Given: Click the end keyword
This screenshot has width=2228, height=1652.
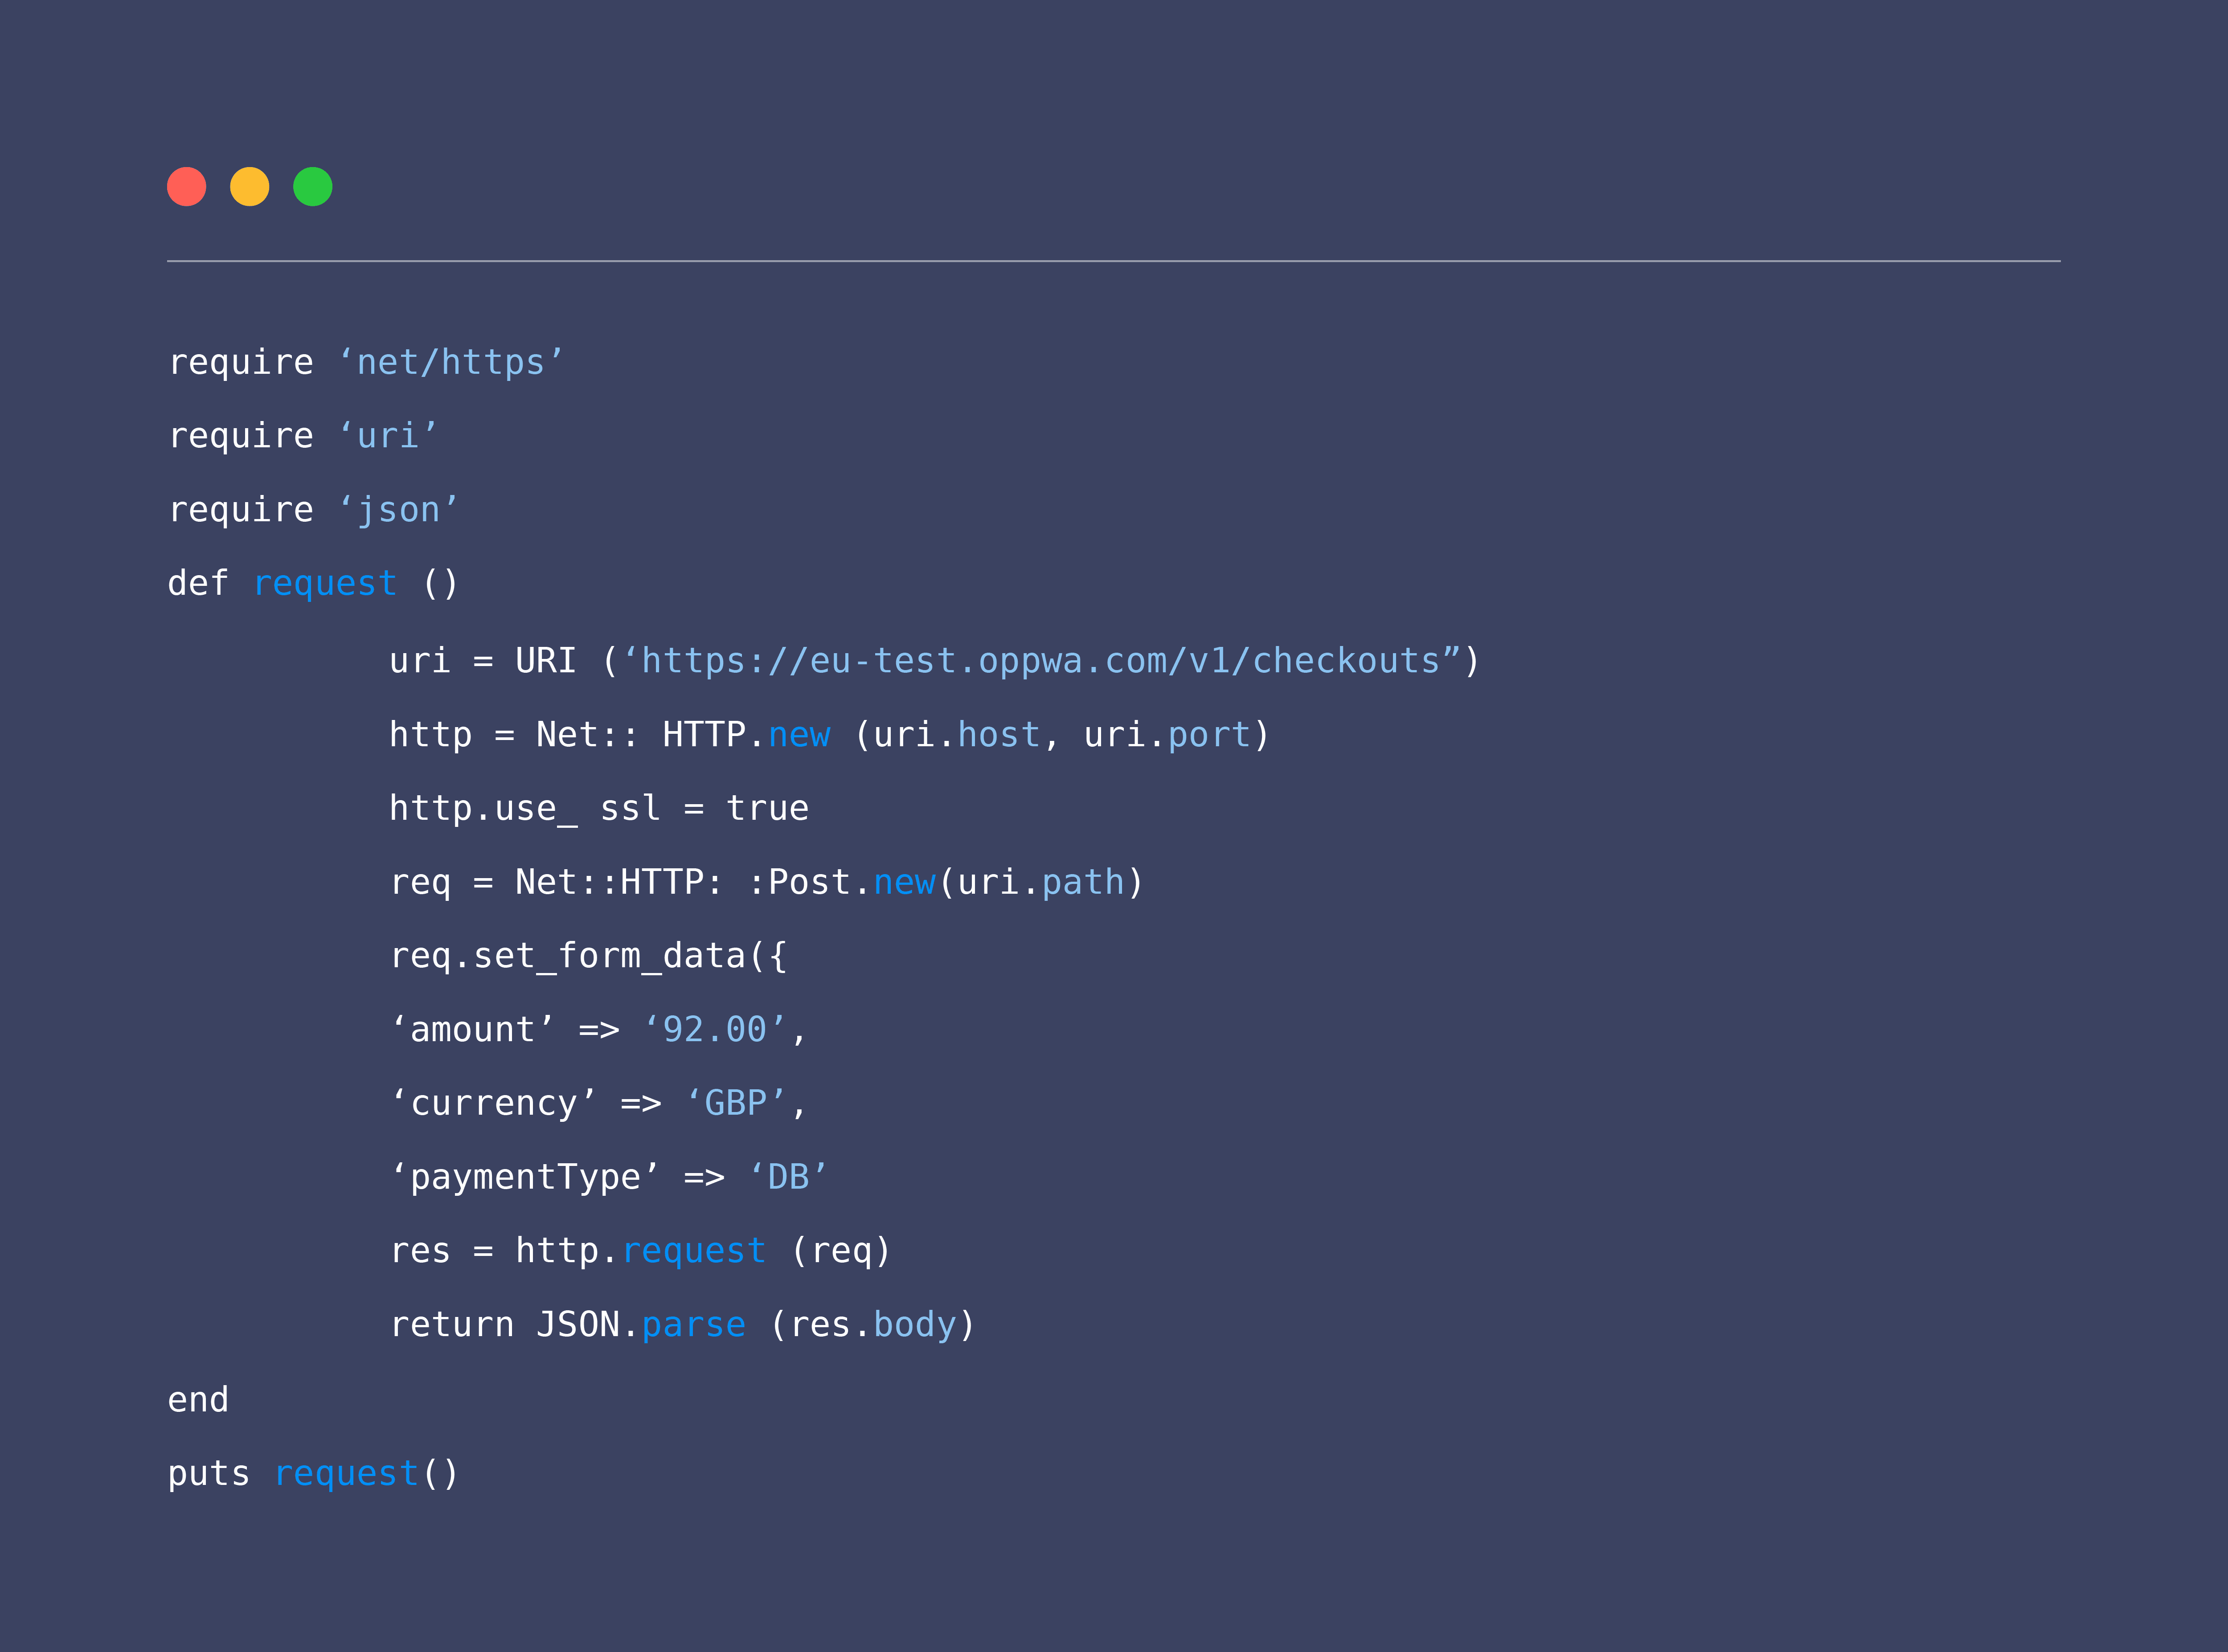Looking at the screenshot, I should point(198,1399).
